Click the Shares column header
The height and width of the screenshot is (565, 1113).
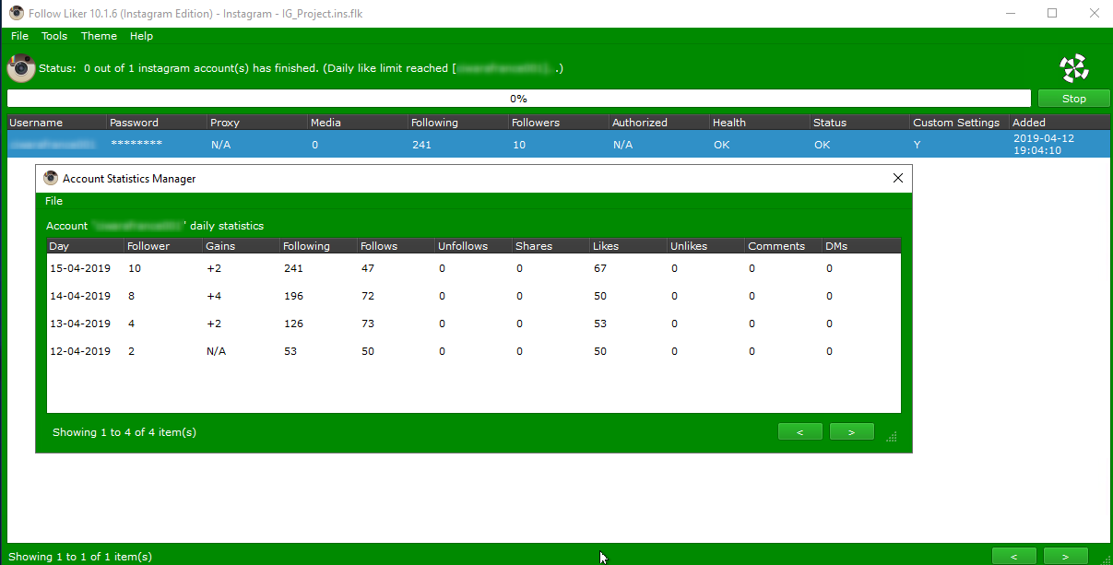tap(551, 246)
